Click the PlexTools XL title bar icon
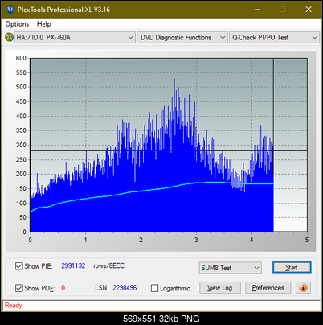 (x=10, y=10)
